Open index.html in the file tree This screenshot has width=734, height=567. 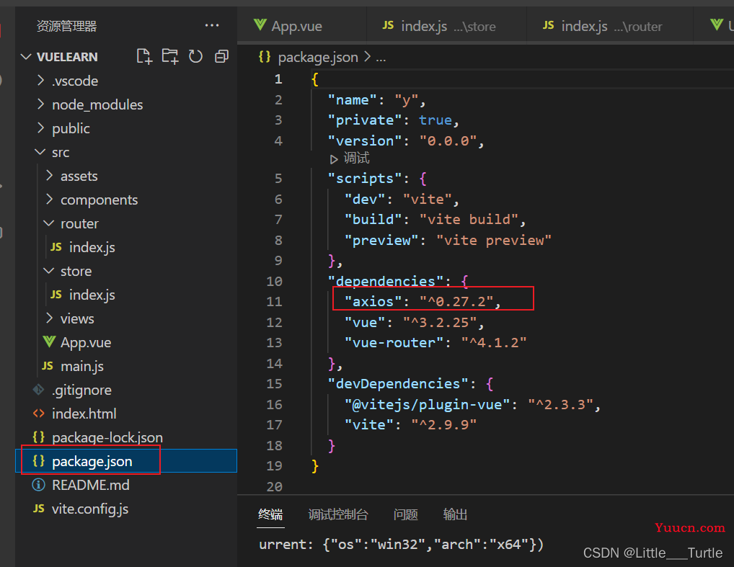[x=84, y=414]
